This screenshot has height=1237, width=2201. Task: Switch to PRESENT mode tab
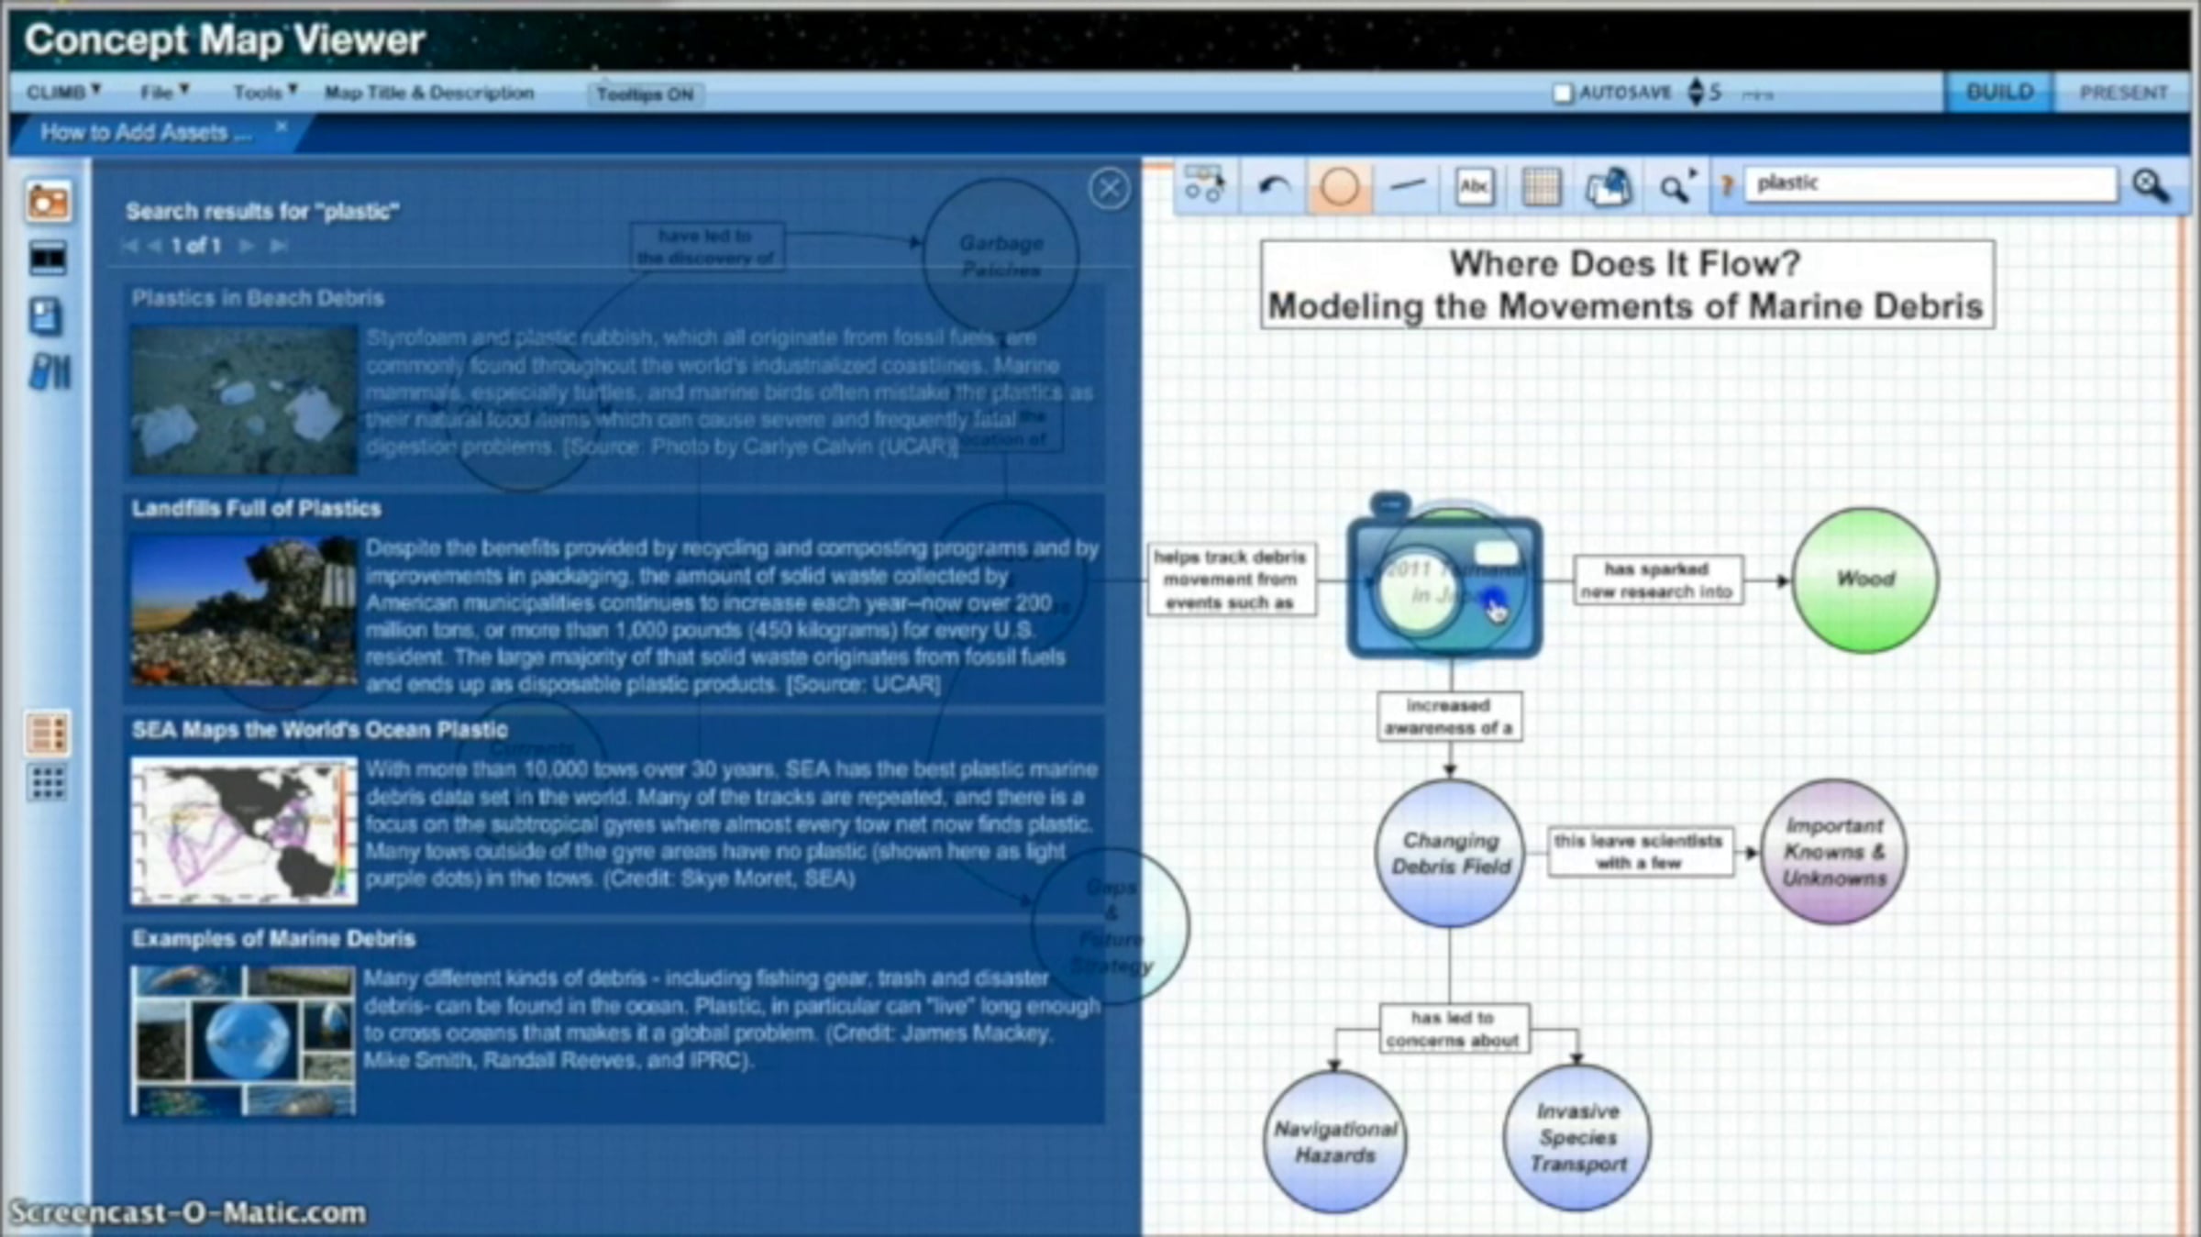coord(2122,93)
